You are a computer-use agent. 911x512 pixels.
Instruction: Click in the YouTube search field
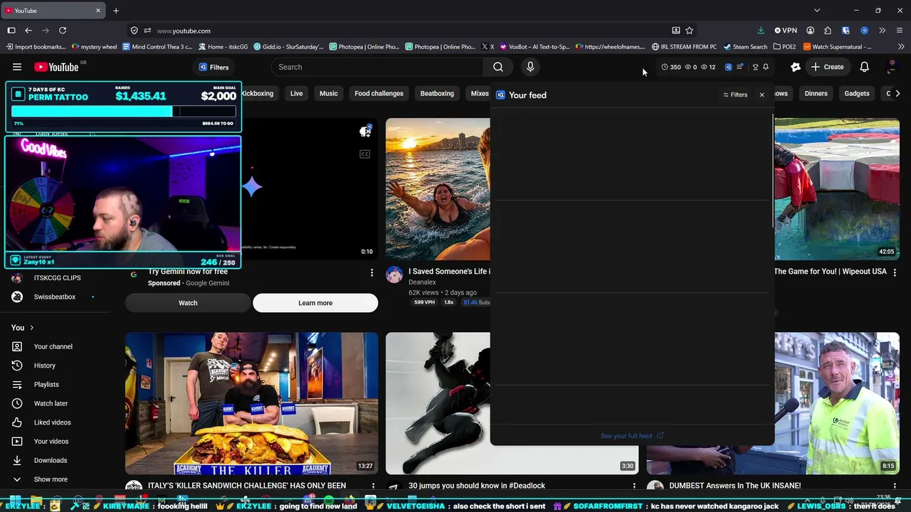point(377,67)
